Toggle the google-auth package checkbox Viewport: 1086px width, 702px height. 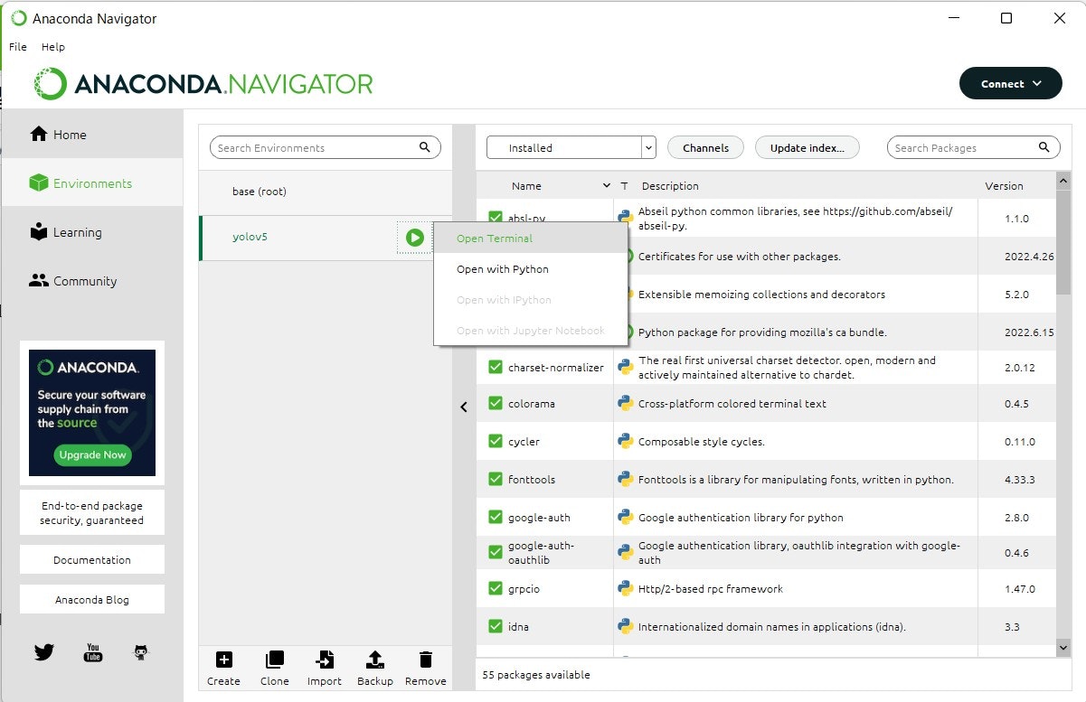pos(496,518)
